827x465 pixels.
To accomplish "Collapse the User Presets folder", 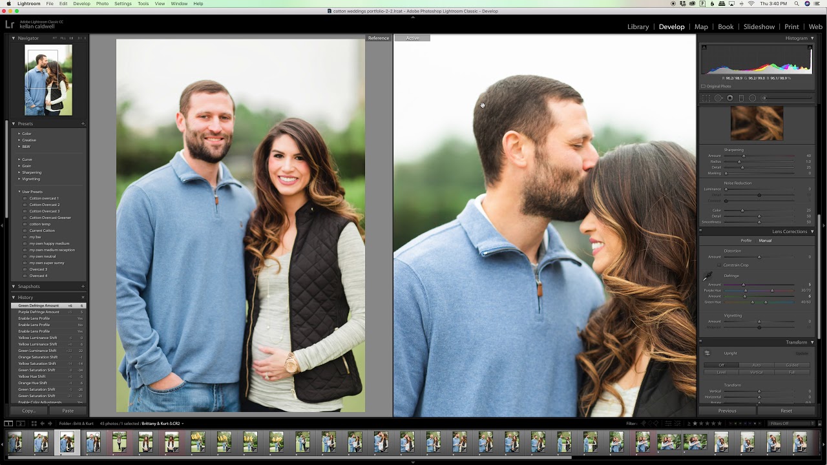I will point(19,192).
